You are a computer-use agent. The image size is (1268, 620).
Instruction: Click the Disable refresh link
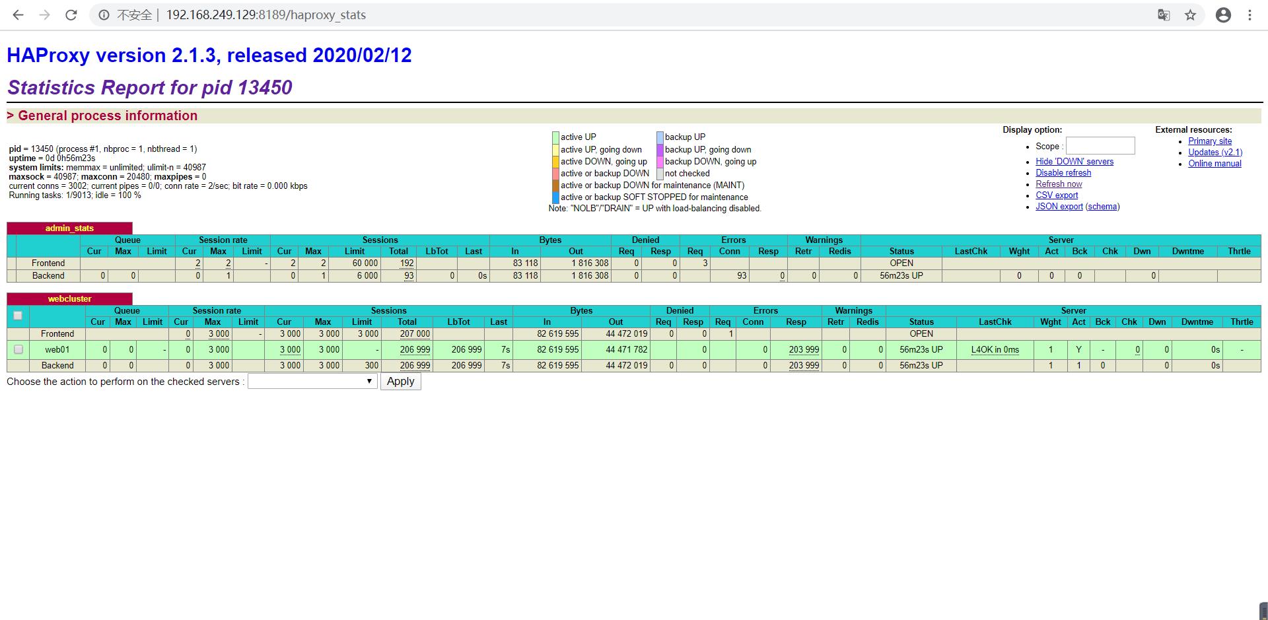1063,173
